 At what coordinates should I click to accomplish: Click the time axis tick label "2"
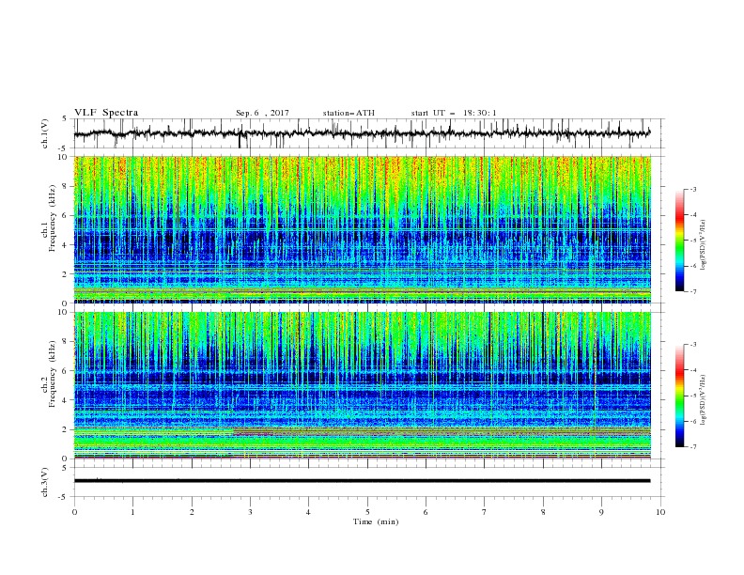192,512
